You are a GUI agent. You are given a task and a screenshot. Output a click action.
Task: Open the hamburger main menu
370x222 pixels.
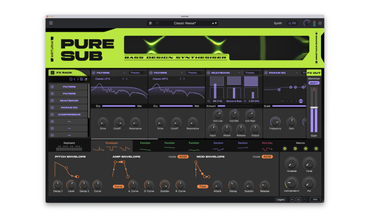coord(51,23)
